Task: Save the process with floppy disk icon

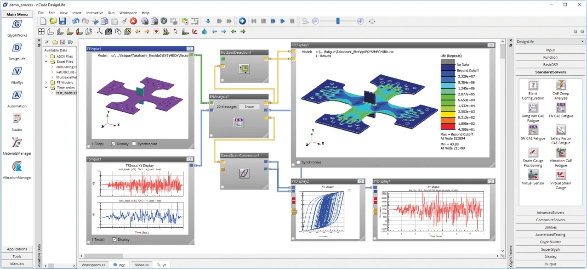Action: click(62, 21)
